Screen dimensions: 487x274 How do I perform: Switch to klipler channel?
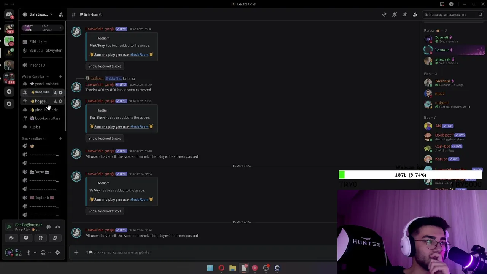pyautogui.click(x=43, y=127)
